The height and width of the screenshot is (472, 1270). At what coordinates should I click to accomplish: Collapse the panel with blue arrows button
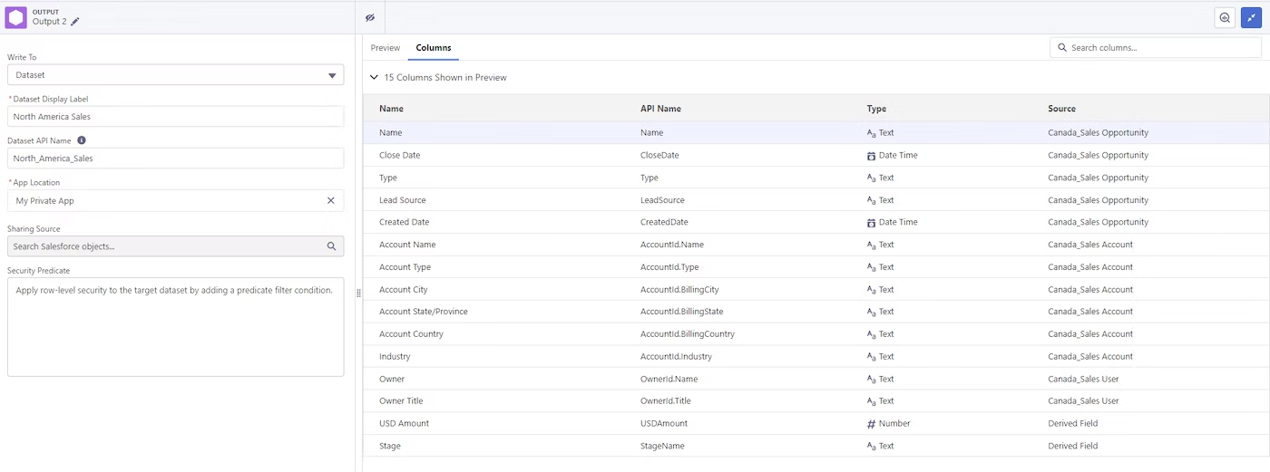point(1251,17)
